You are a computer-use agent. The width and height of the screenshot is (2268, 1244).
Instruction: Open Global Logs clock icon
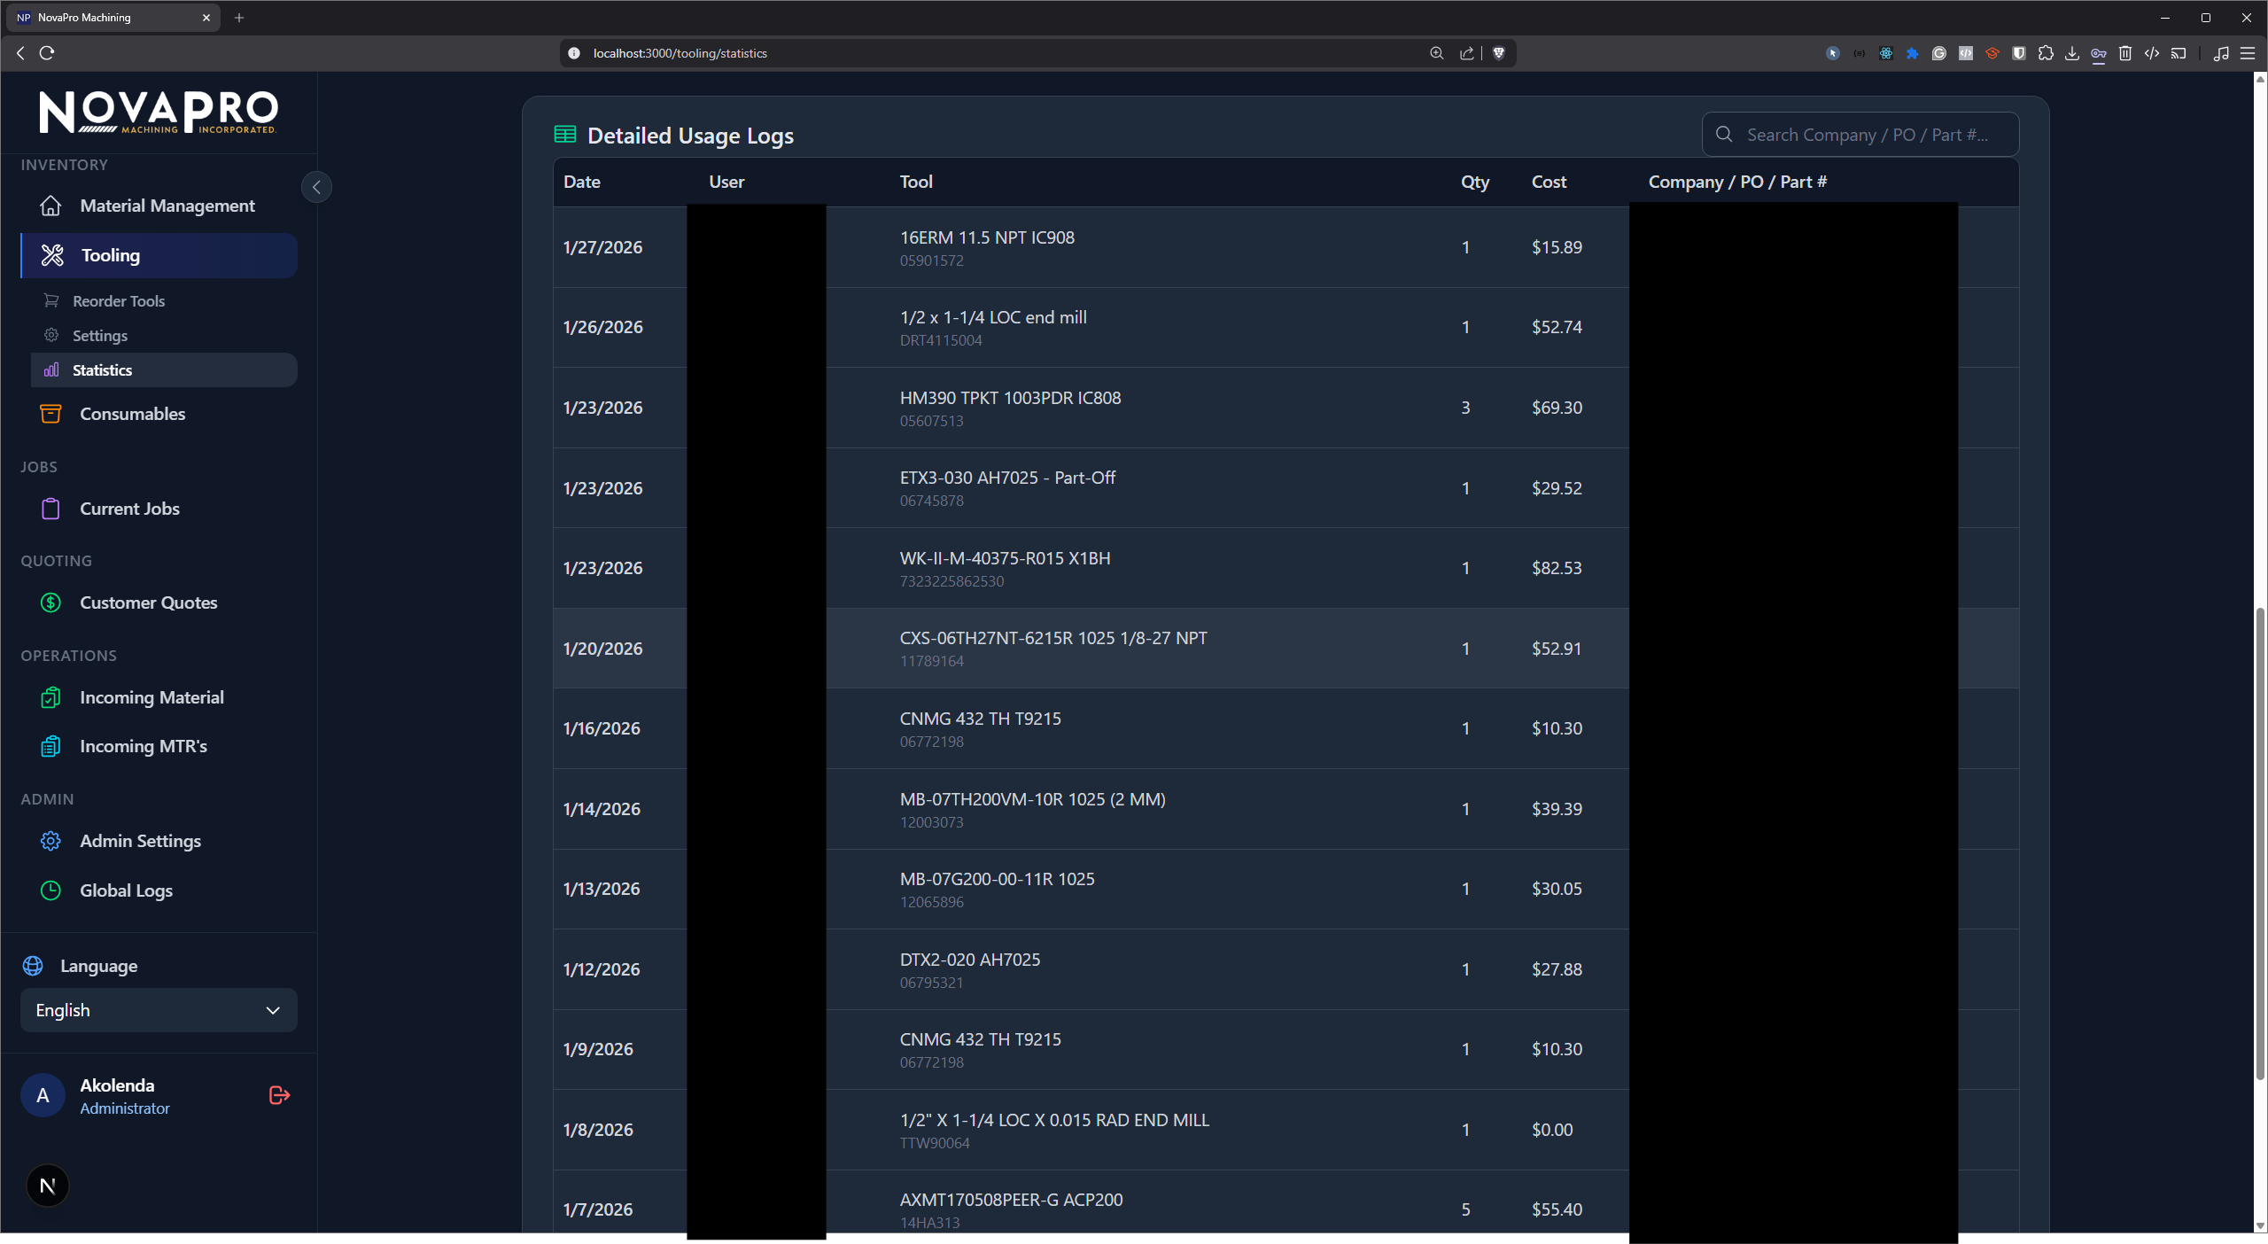point(50,890)
